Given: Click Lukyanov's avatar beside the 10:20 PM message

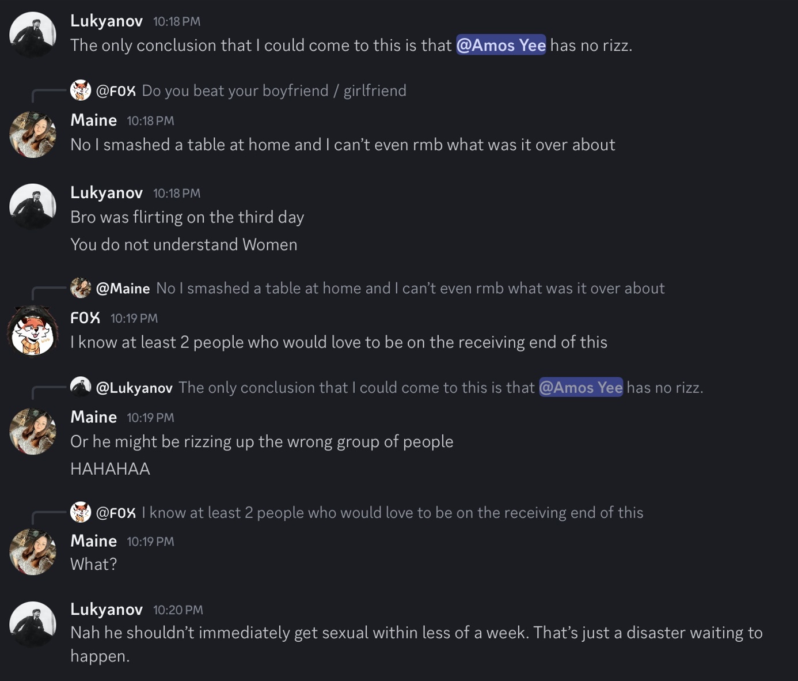Looking at the screenshot, I should (33, 624).
